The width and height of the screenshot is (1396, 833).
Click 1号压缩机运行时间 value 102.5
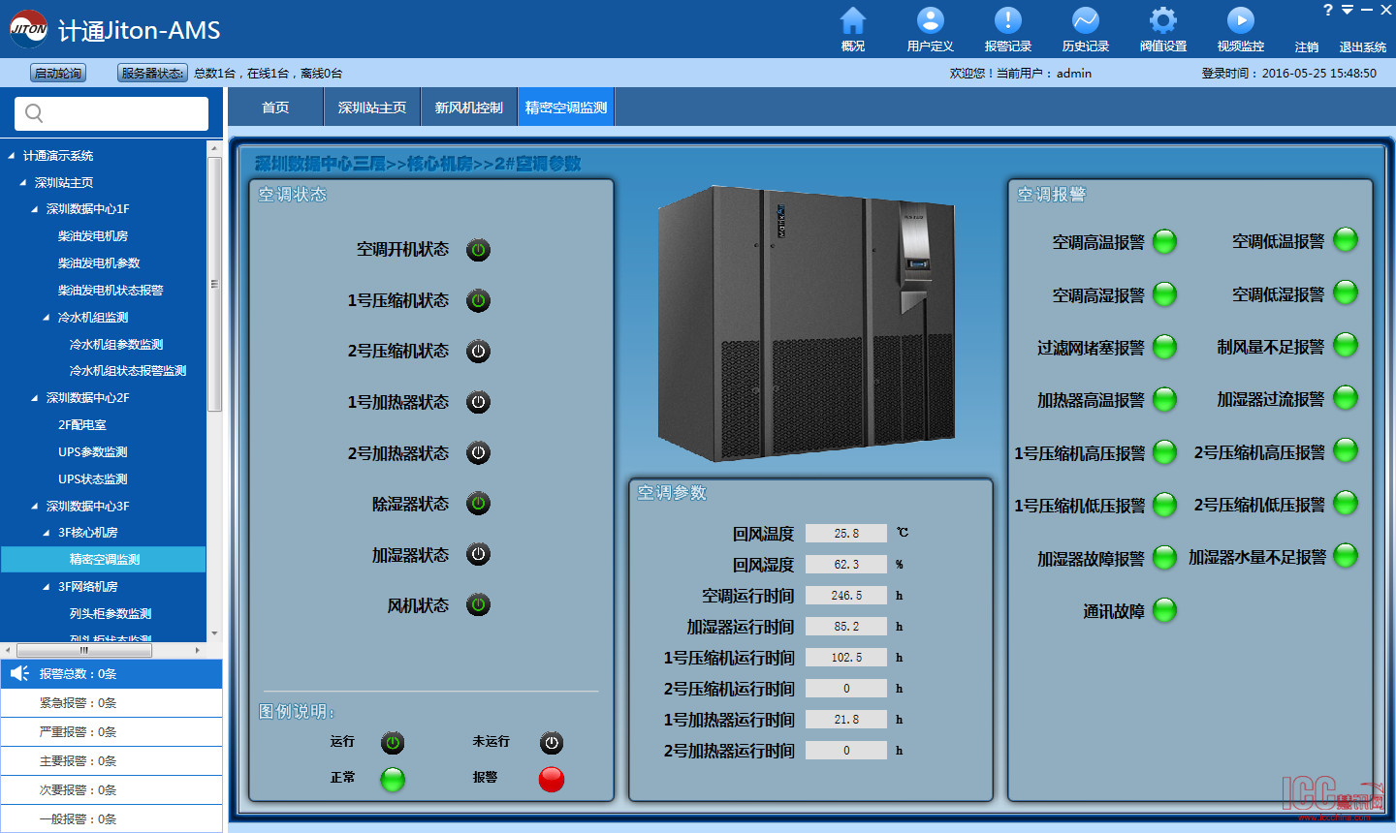coord(846,657)
